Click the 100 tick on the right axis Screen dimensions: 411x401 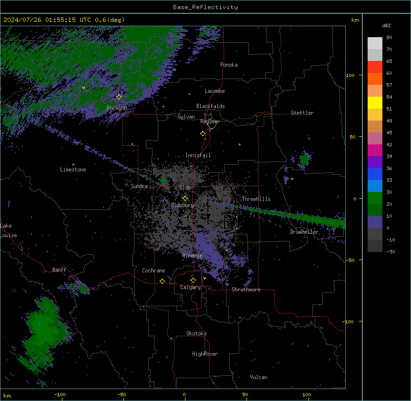pos(350,75)
